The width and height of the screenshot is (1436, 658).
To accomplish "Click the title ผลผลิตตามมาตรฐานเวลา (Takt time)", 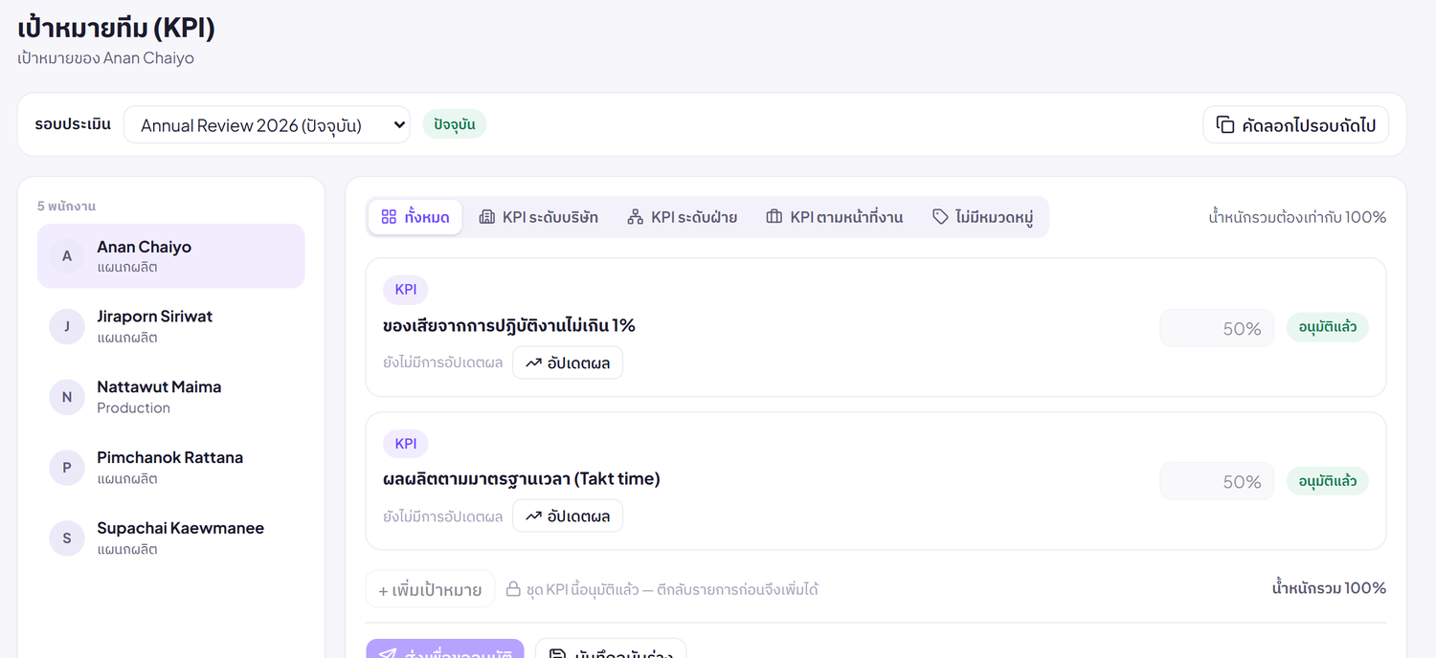I will [522, 478].
